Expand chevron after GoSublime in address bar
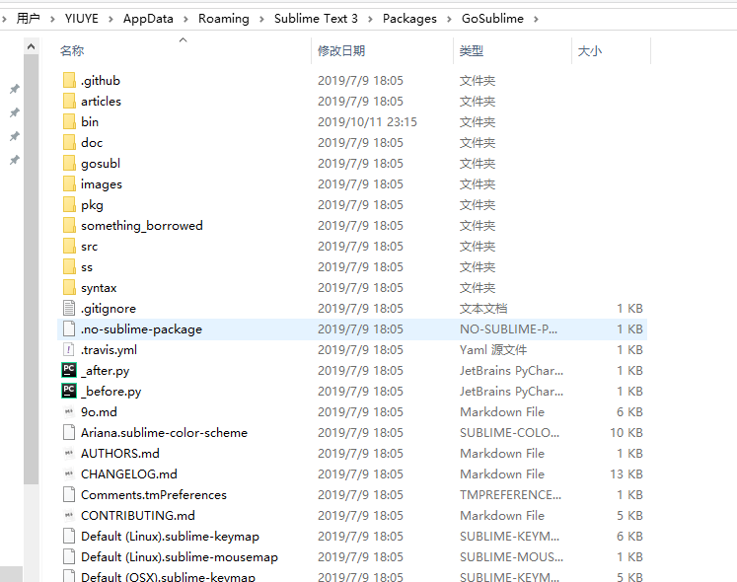This screenshot has width=737, height=582. pos(536,19)
